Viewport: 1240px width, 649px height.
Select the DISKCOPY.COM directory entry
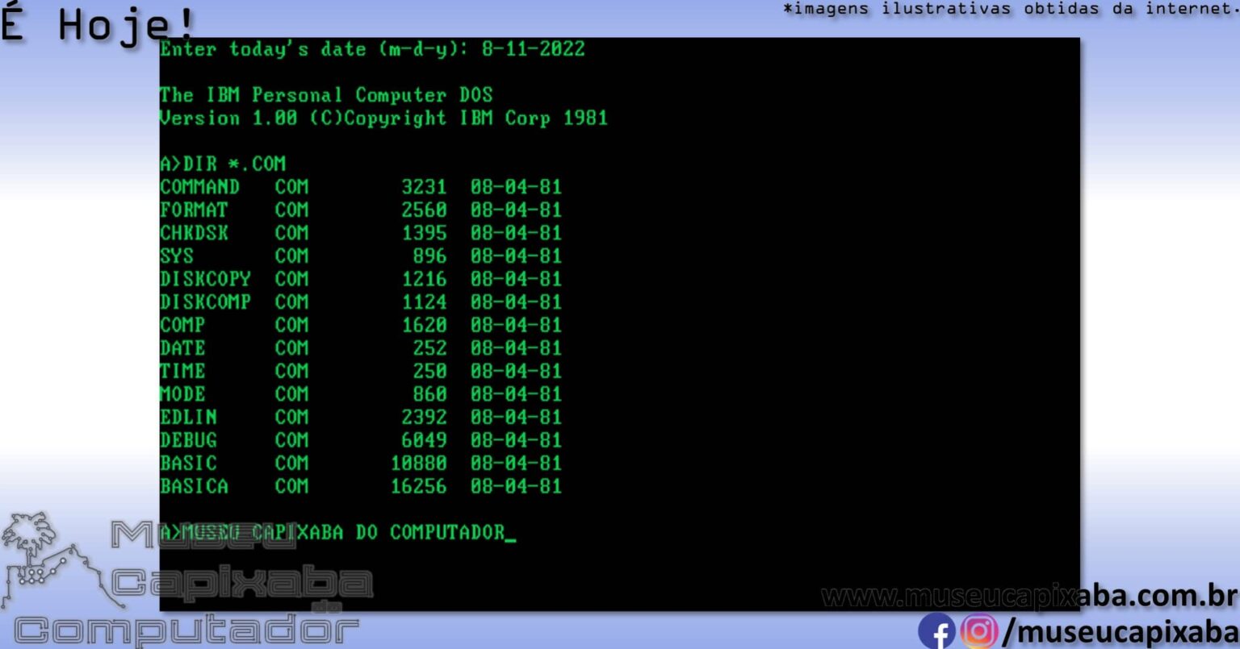234,279
